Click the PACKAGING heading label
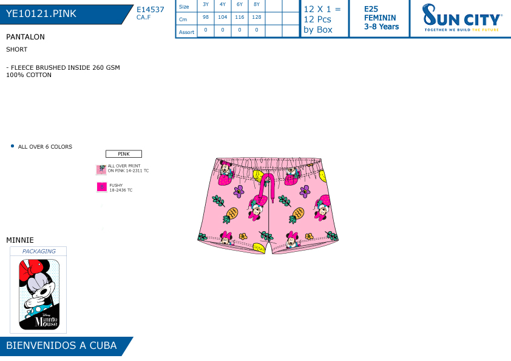 pos(39,251)
